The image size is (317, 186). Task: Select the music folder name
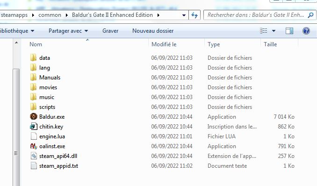[47, 97]
